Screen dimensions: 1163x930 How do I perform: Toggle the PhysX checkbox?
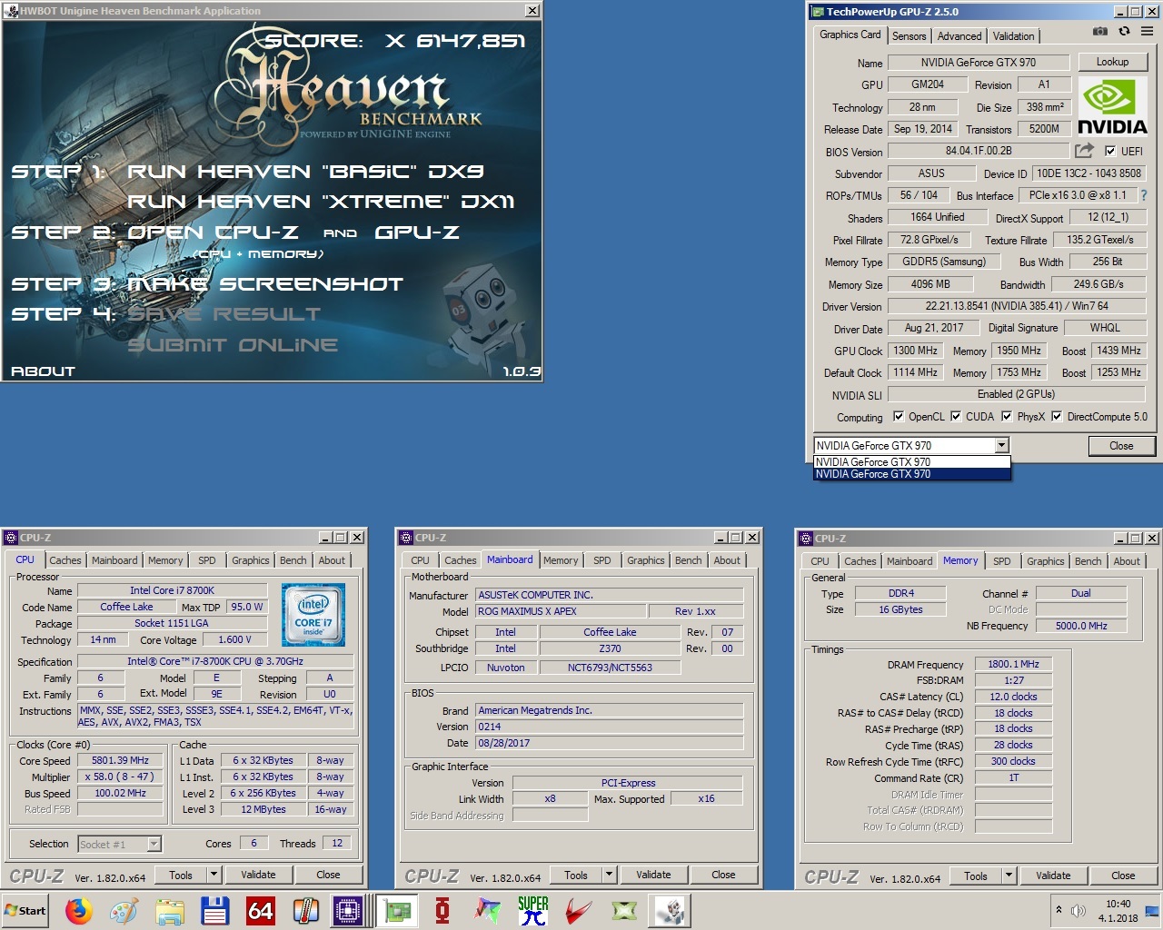click(1007, 417)
